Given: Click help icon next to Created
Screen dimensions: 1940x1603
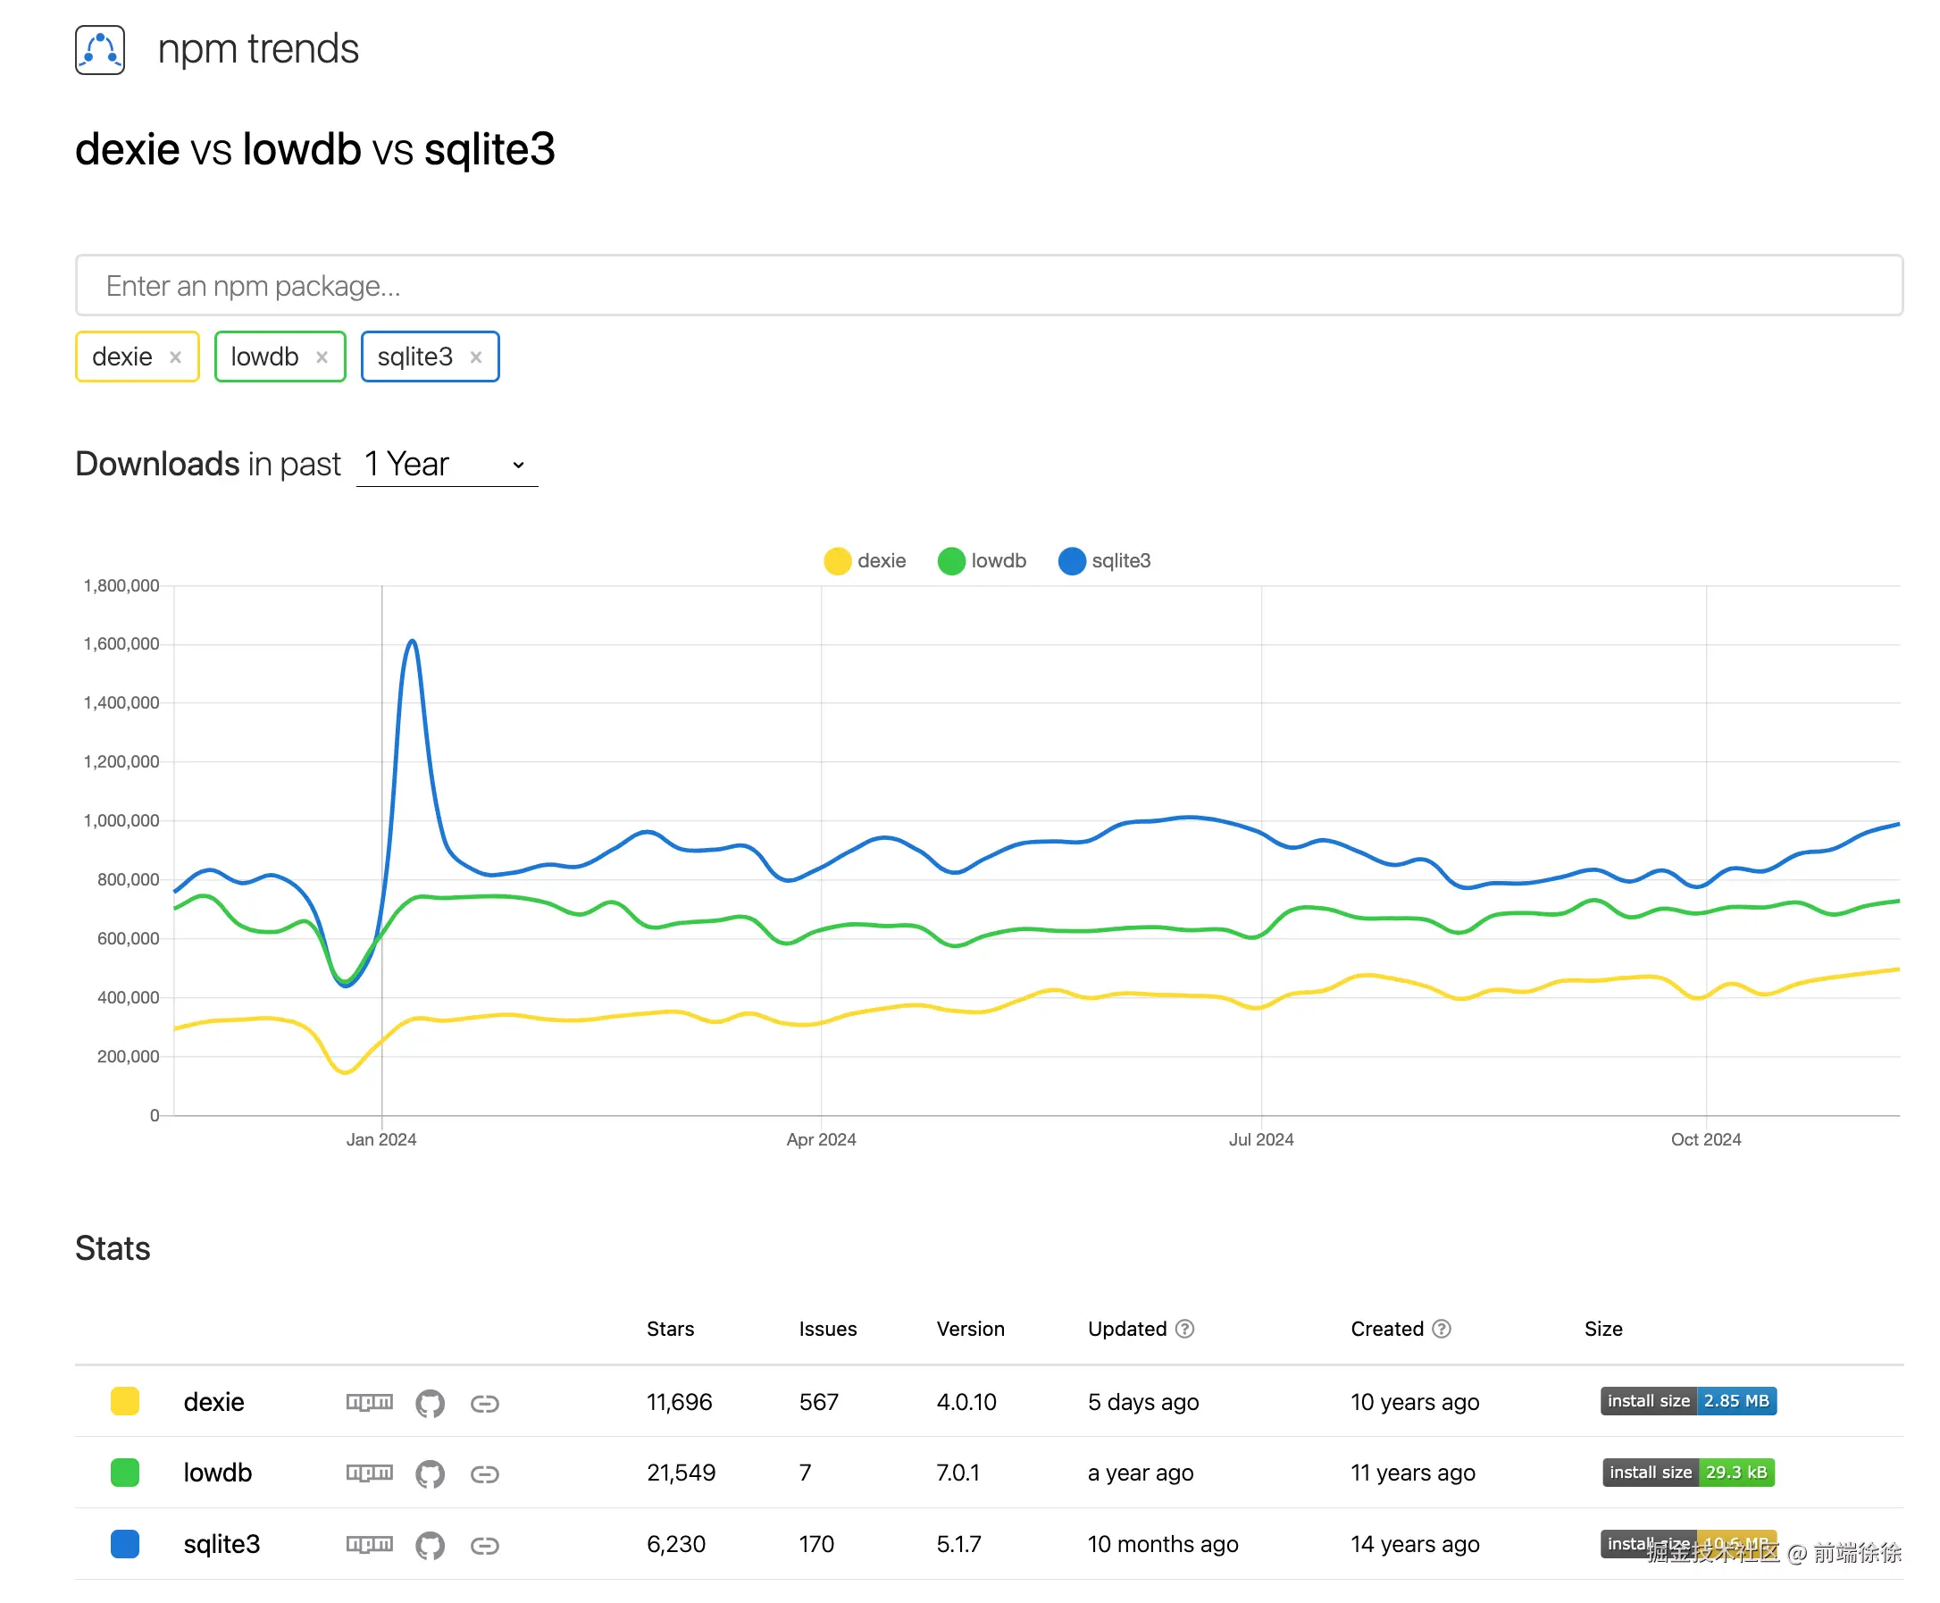Looking at the screenshot, I should (1442, 1329).
